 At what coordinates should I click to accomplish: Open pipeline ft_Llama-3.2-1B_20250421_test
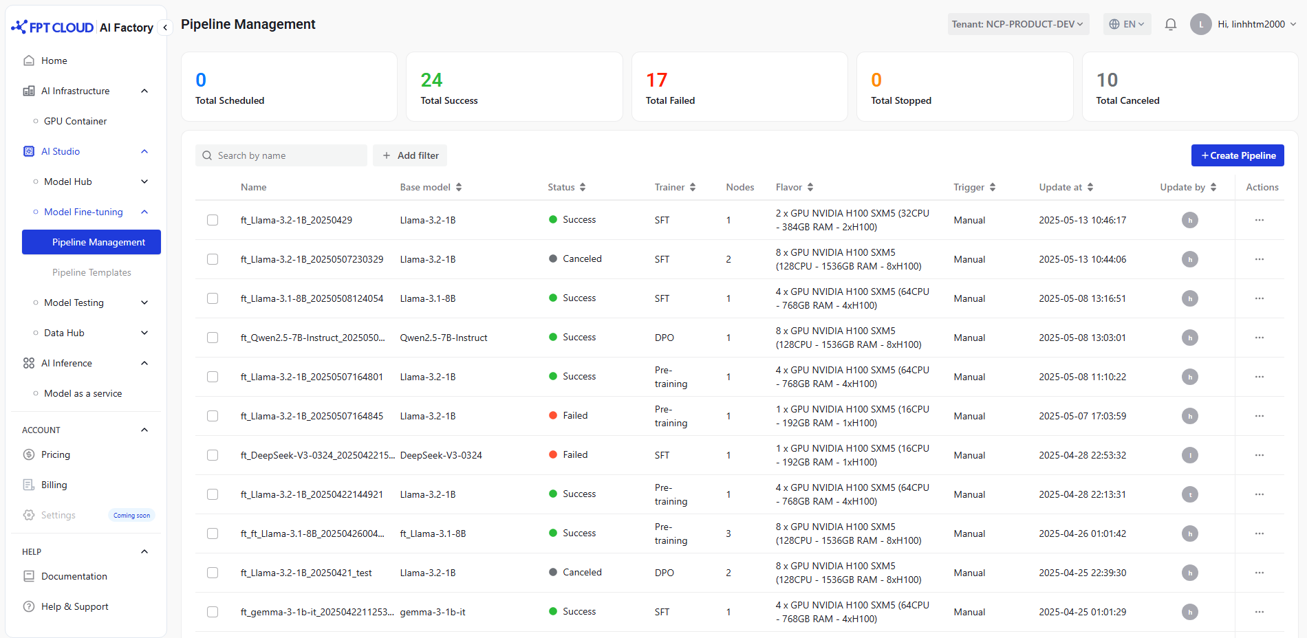click(306, 573)
